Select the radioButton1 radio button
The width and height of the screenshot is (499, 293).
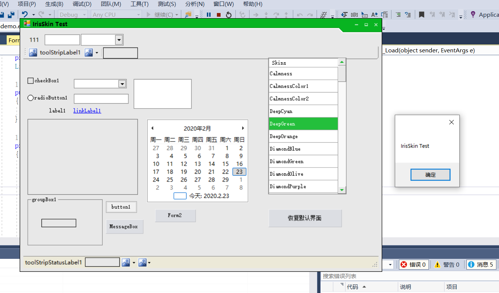[x=30, y=98]
